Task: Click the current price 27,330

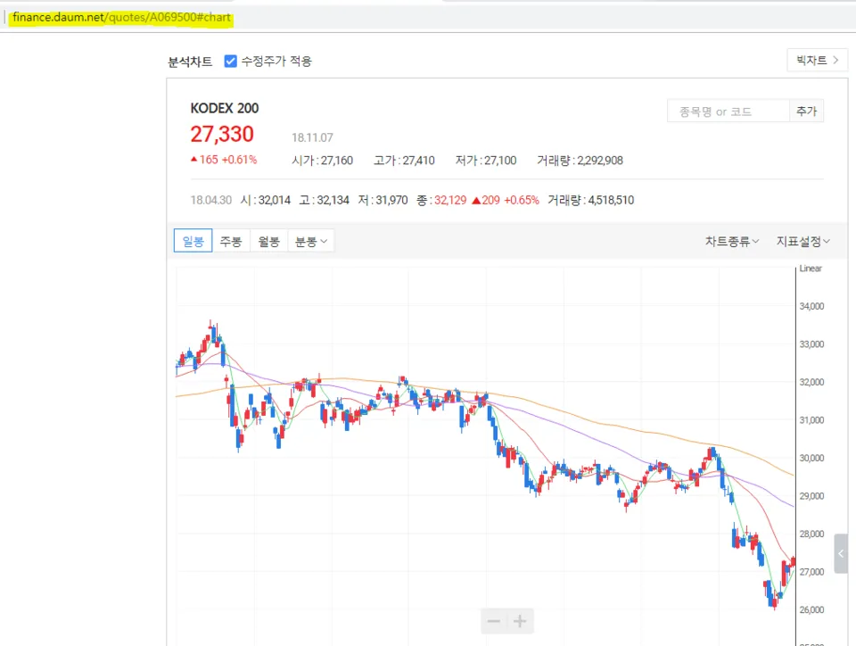Action: [x=222, y=134]
